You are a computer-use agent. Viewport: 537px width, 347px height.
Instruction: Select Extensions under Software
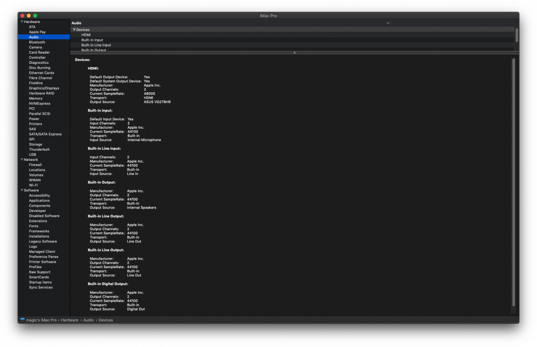[x=38, y=221]
